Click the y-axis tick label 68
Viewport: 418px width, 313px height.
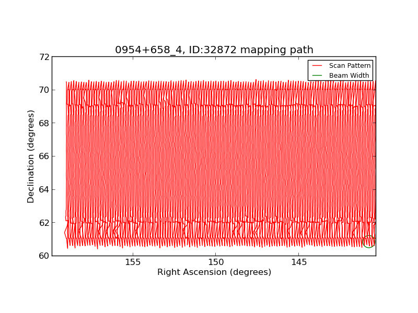click(x=44, y=123)
